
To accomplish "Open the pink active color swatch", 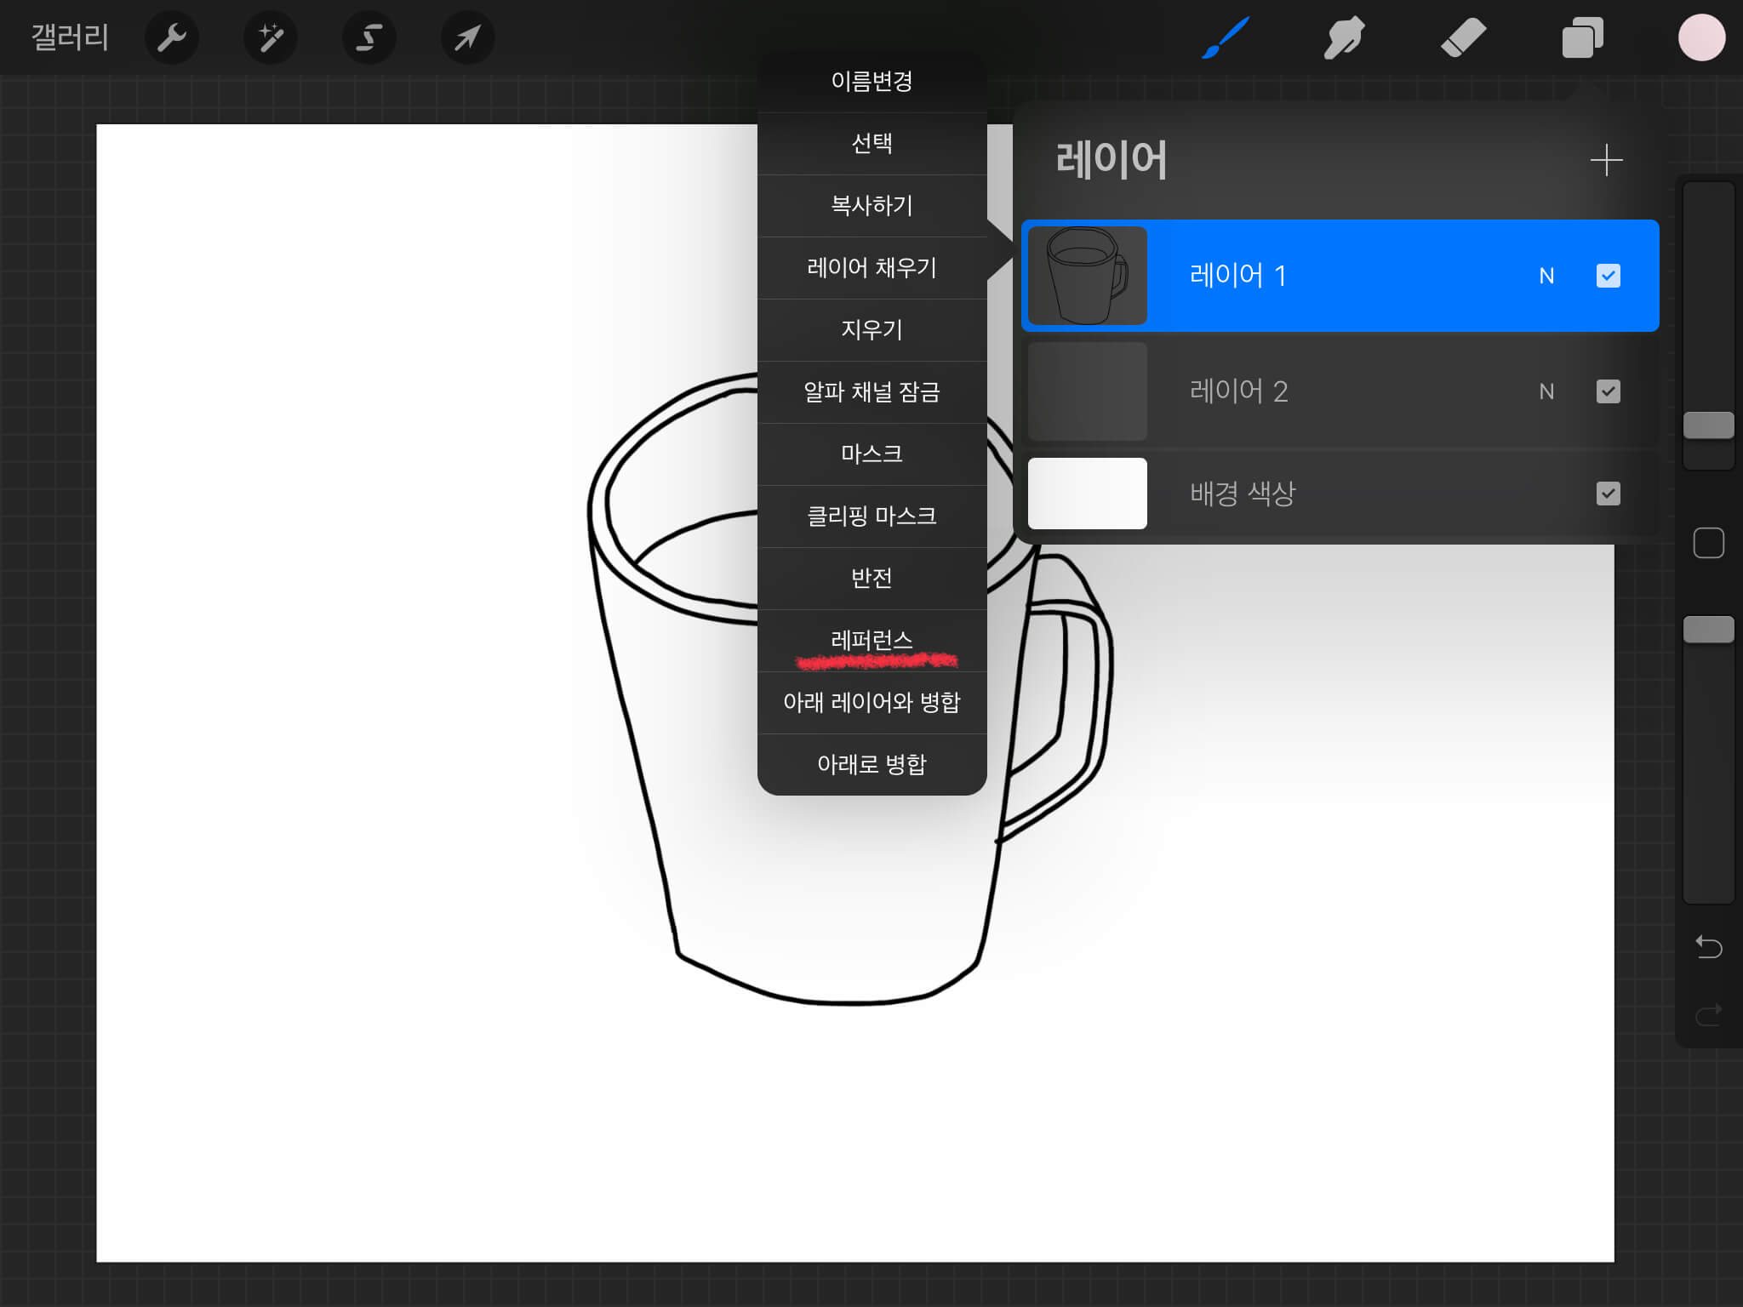I will pyautogui.click(x=1701, y=37).
